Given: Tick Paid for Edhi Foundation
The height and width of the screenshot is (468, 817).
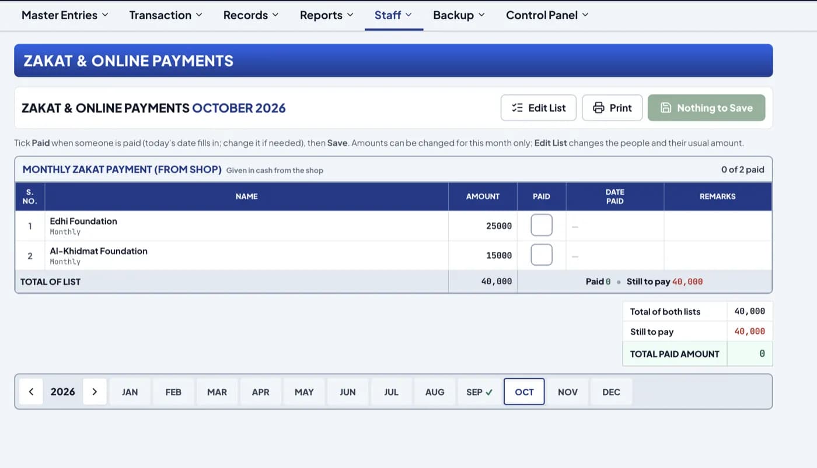Looking at the screenshot, I should [542, 226].
